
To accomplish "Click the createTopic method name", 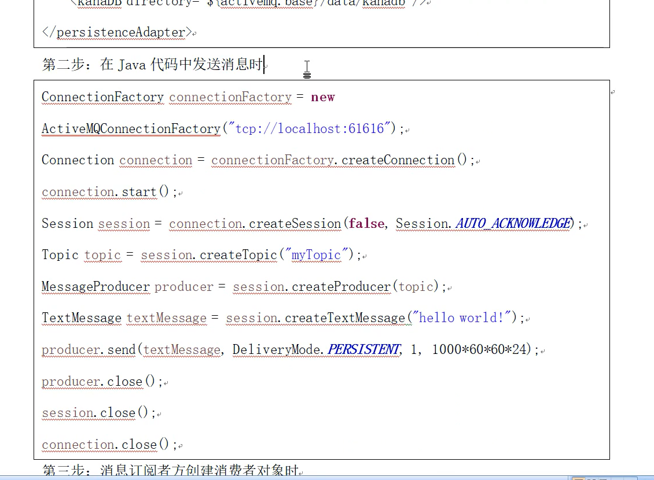I will coord(238,255).
